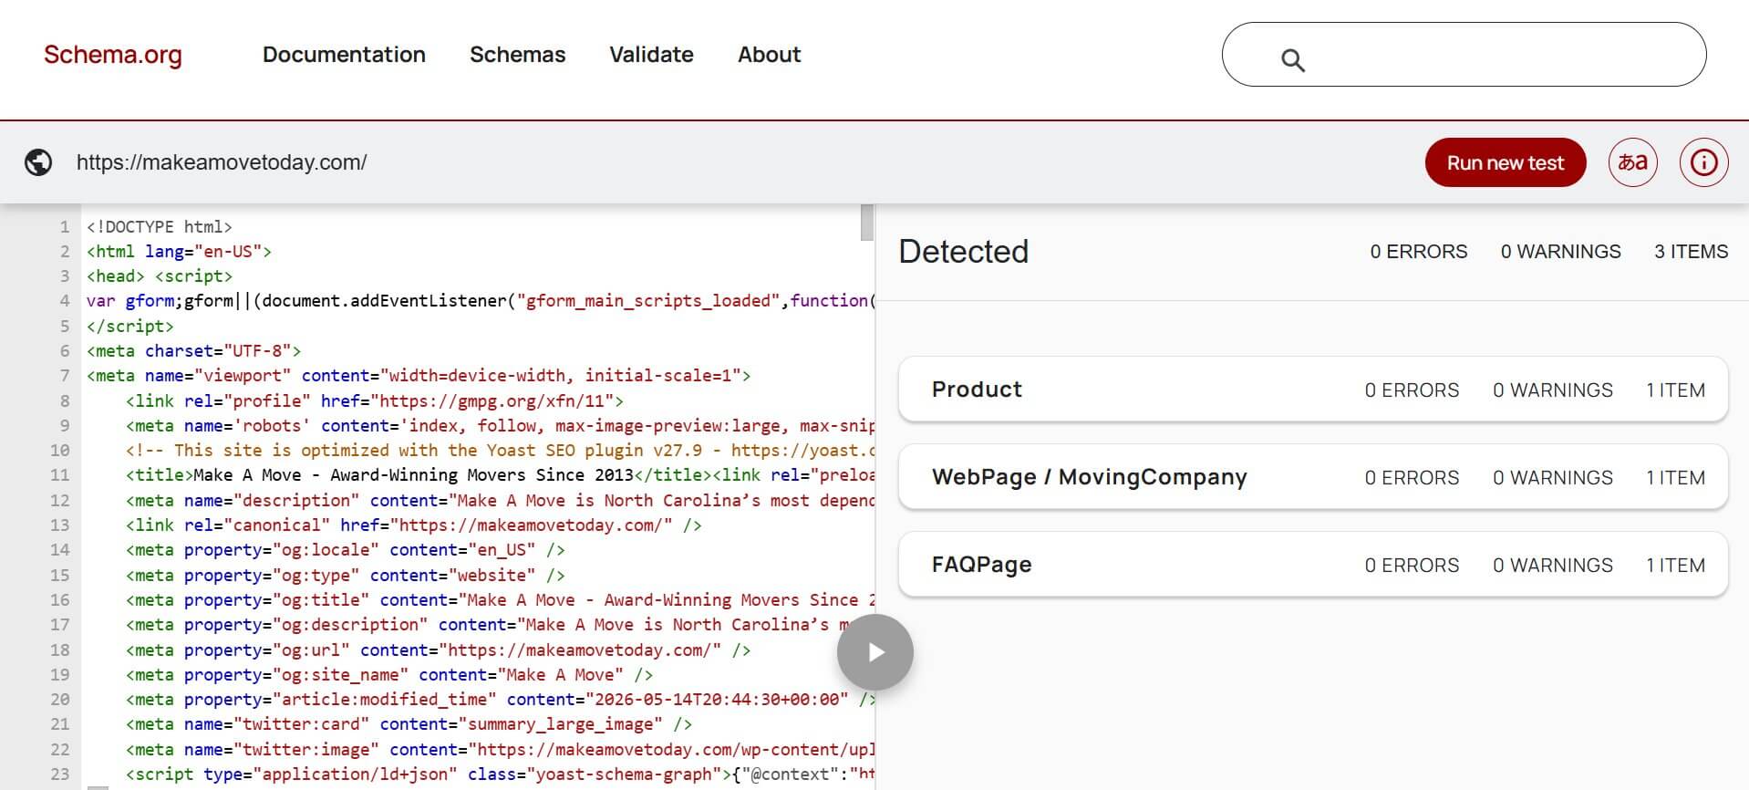The image size is (1749, 790).
Task: Click the og:type website code line
Action: (346, 576)
